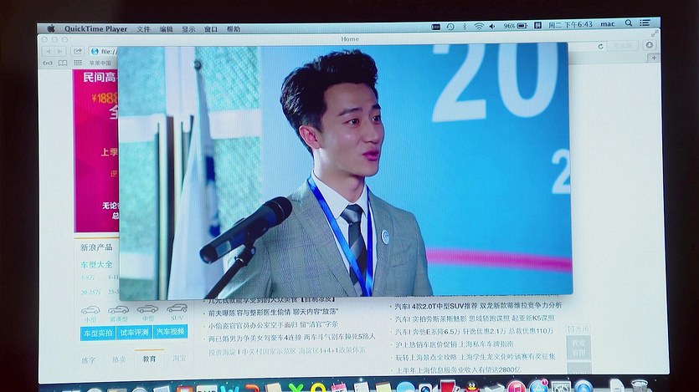Click the 车型实拍 button
Screen dimensions: 699x392
click(97, 333)
